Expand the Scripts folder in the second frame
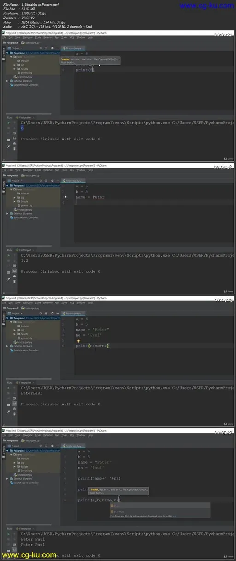The image size is (236, 561). tap(14, 202)
